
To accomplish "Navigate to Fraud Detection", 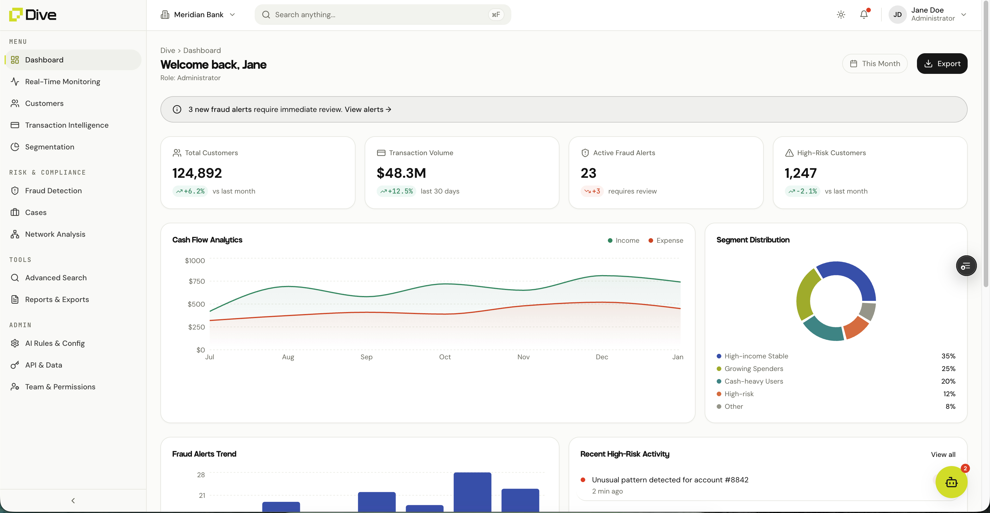I will 73,190.
